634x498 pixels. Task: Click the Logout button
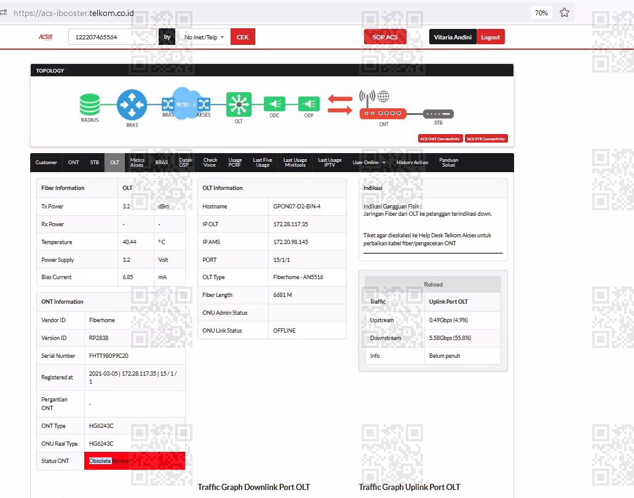tap(491, 37)
